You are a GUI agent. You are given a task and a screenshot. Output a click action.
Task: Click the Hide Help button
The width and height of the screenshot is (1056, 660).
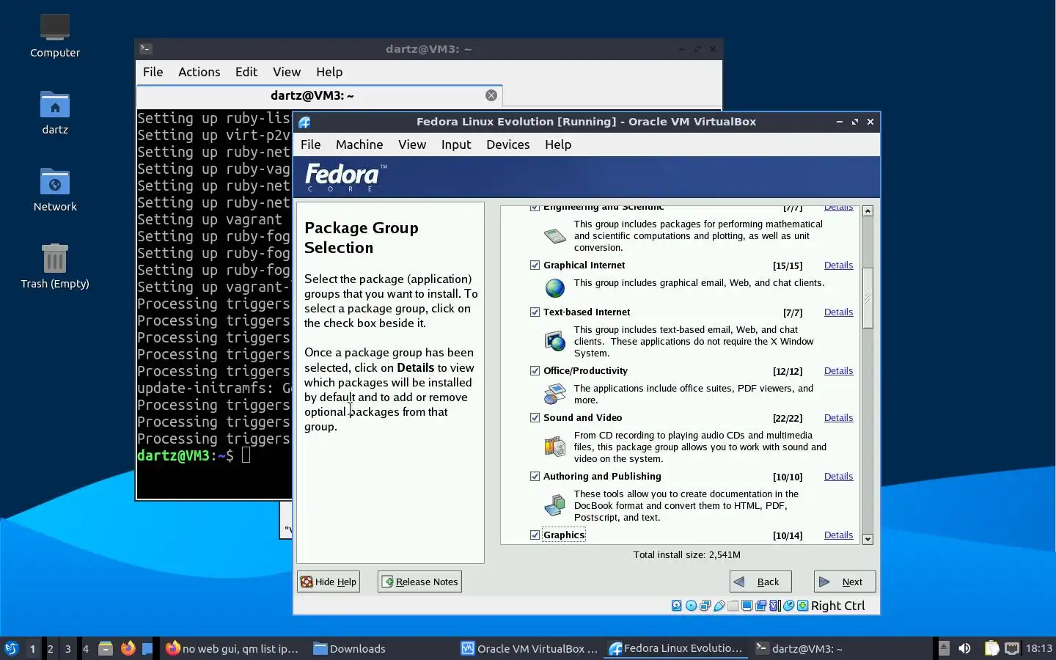(329, 582)
